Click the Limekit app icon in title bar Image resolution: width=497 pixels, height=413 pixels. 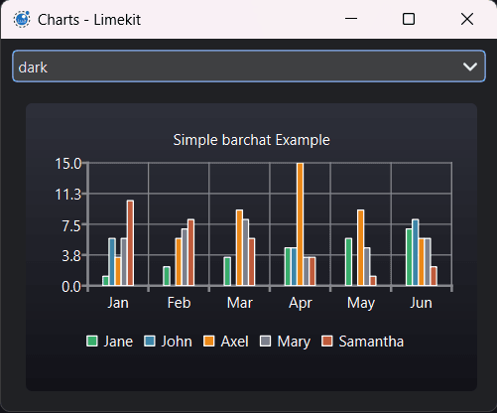(22, 19)
